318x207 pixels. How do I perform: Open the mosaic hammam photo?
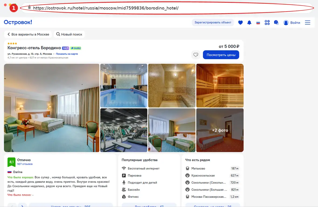[172, 86]
